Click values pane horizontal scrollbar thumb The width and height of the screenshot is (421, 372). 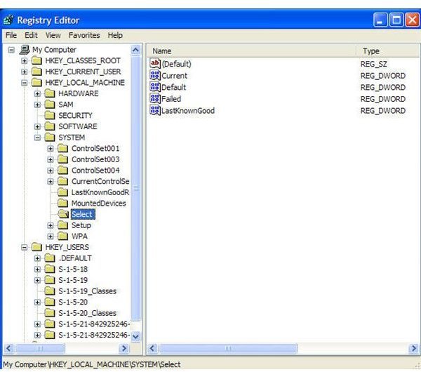coord(228,349)
